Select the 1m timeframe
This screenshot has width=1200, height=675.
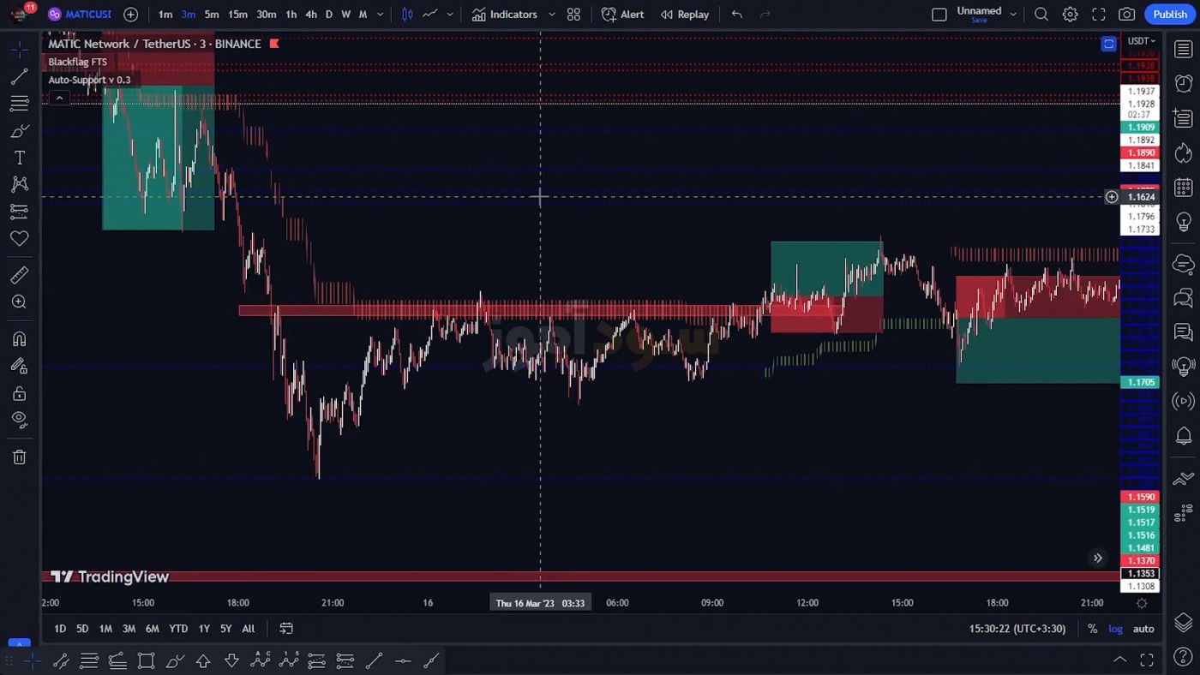(165, 15)
